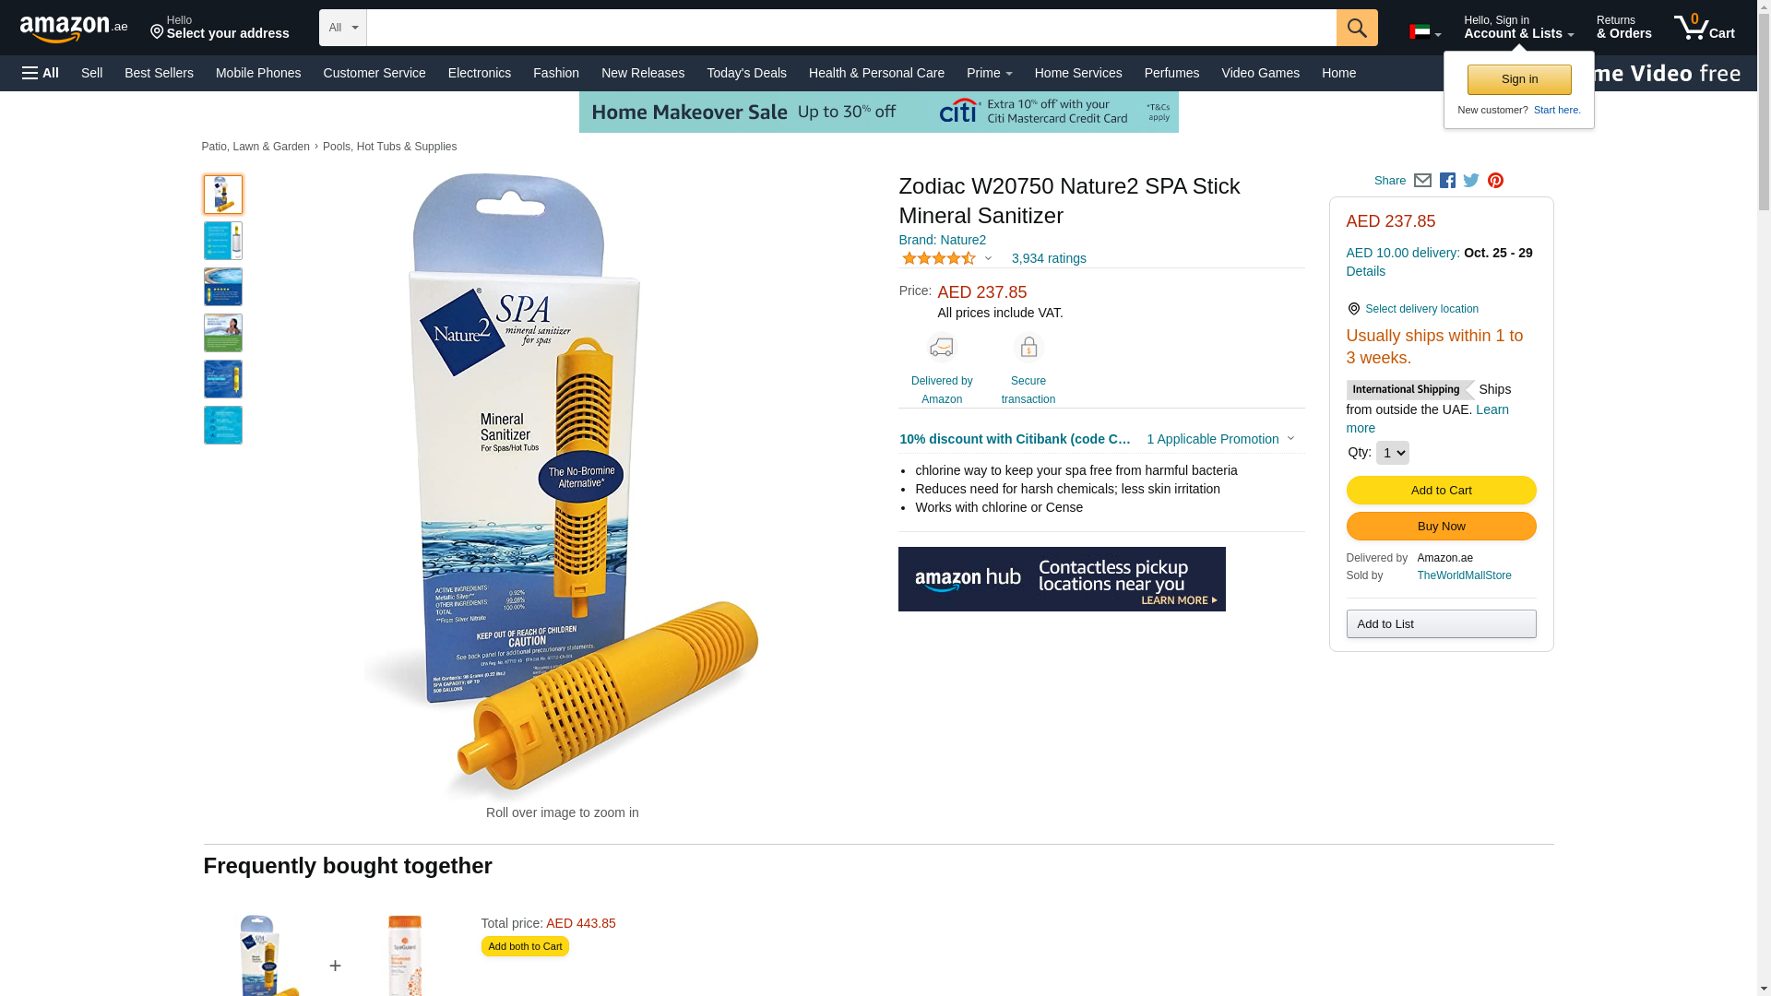Share product on Pinterest
Viewport: 1771px width, 996px height.
tap(1495, 181)
